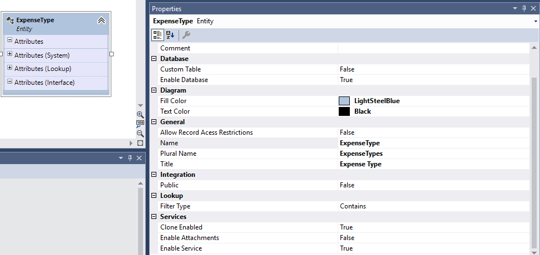Open the ExpenseType Entity object selector dropdown
The height and width of the screenshot is (255, 540).
[536, 21]
